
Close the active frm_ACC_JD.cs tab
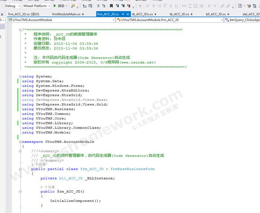[x=128, y=14]
